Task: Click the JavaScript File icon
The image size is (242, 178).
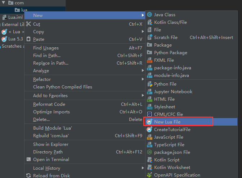Action: pos(149,137)
